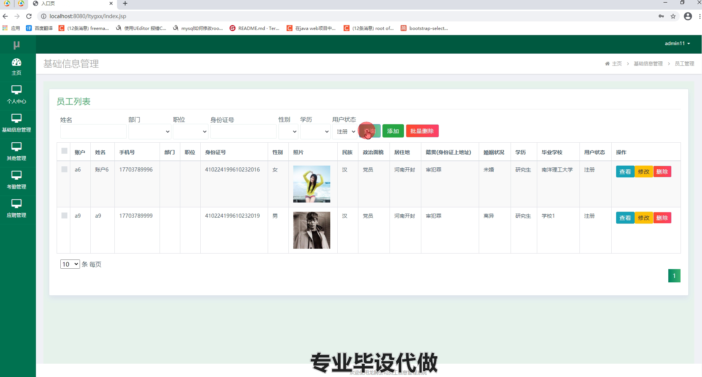Open the 应用 apps grid bookmark
This screenshot has width=702, height=377.
pyautogui.click(x=11, y=28)
